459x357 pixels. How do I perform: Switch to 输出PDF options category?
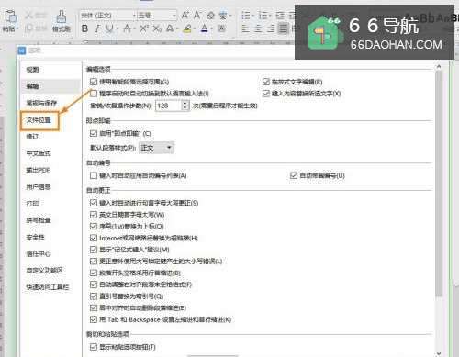(38, 170)
